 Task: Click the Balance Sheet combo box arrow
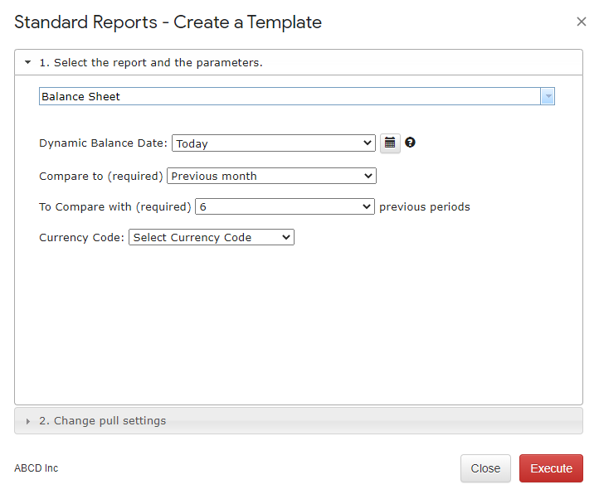pos(548,96)
